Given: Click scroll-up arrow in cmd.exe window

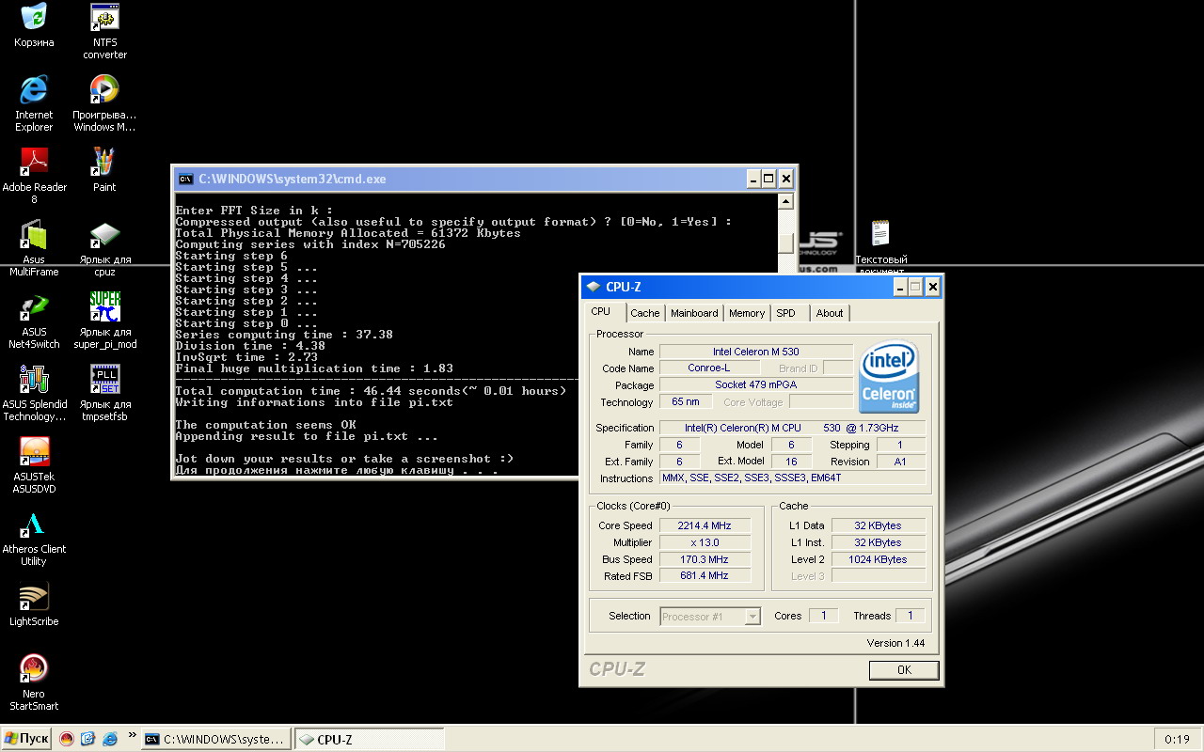Looking at the screenshot, I should (x=786, y=202).
